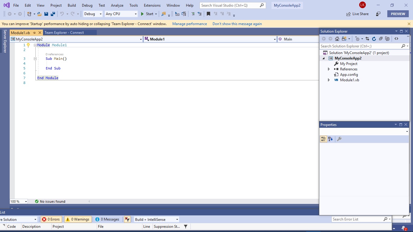Click the notifications bell in status bar
Viewport: 413px width, 232px height.
[404, 228]
